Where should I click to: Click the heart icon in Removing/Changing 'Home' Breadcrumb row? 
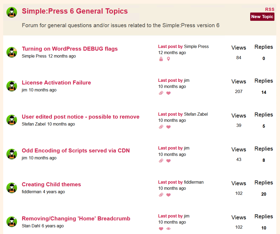tap(161, 229)
